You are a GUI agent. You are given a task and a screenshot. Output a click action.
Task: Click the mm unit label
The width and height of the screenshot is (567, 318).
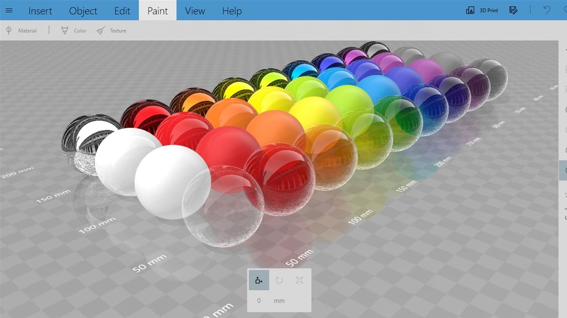[x=279, y=301]
